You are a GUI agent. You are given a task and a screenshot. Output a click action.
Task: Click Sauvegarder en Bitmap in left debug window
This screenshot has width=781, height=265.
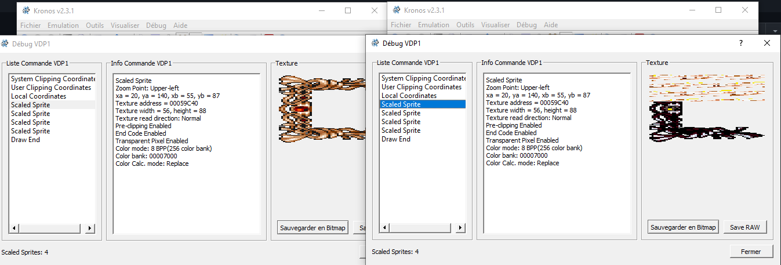(313, 228)
